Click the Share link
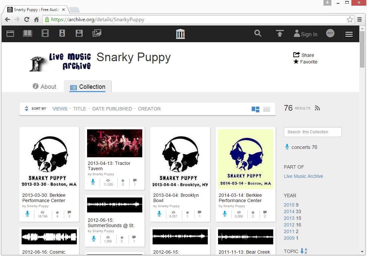The height and width of the screenshot is (256, 367). click(304, 55)
